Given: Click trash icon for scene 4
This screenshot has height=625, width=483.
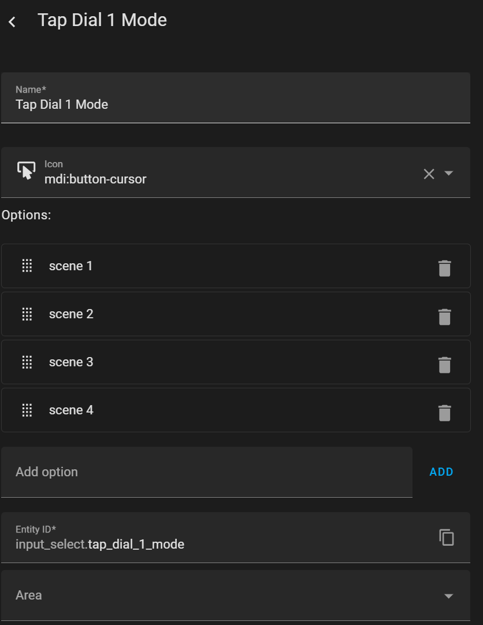Looking at the screenshot, I should 444,413.
